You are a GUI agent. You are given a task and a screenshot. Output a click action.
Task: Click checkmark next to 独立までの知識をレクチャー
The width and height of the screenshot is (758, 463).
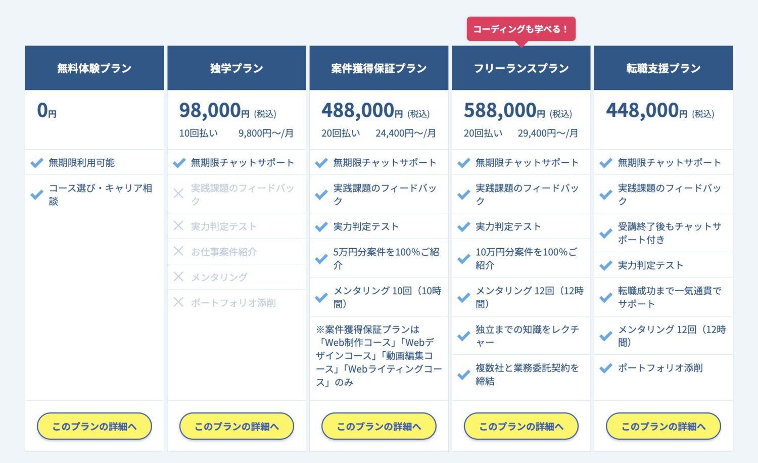[x=463, y=336]
